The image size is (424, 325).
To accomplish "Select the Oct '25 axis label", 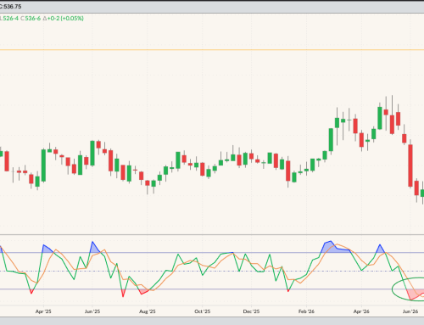I will (x=203, y=311).
